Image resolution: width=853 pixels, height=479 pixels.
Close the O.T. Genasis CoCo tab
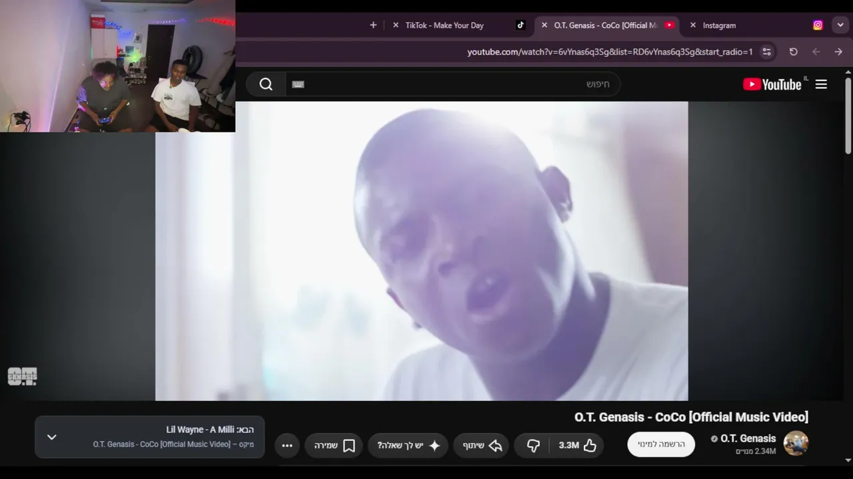click(x=544, y=25)
